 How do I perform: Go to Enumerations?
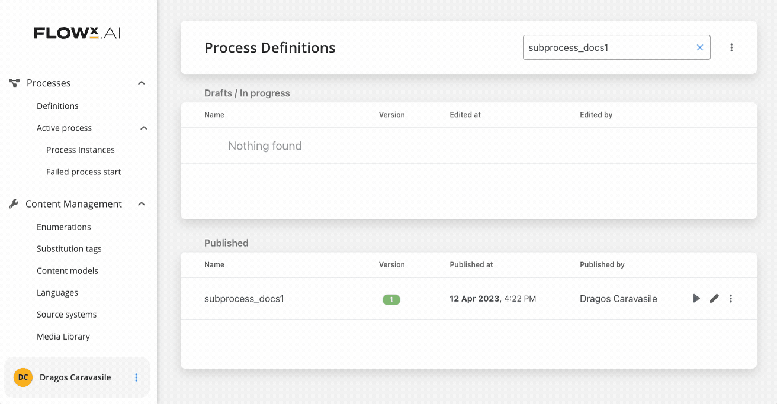coord(64,227)
